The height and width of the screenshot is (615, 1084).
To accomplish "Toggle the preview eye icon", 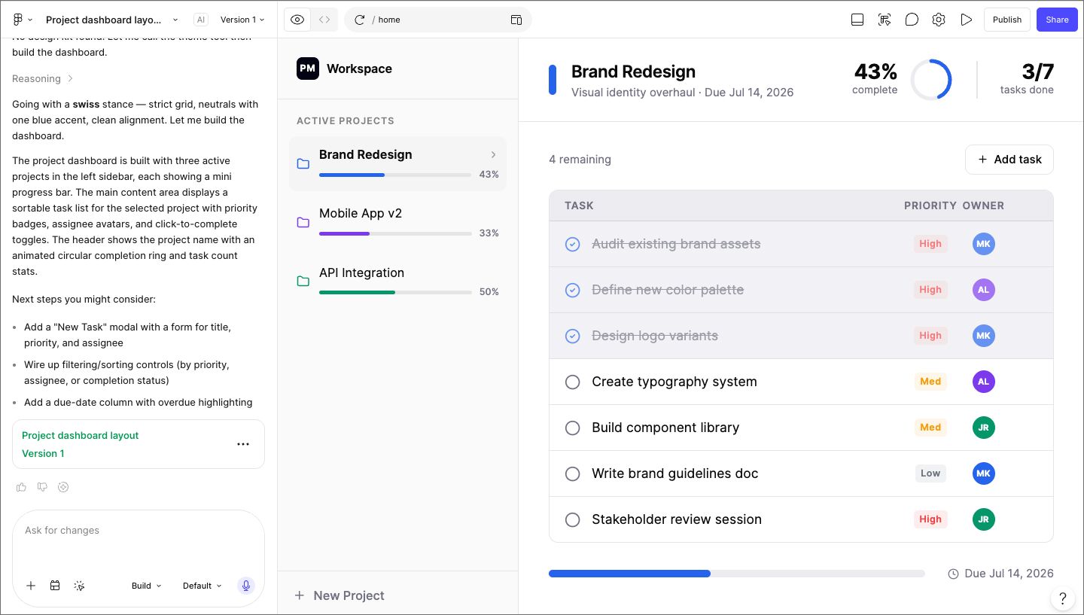I will (x=297, y=20).
